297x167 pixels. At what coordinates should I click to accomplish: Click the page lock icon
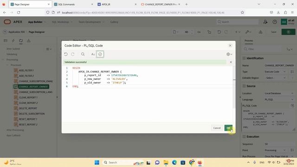[x=209, y=32]
